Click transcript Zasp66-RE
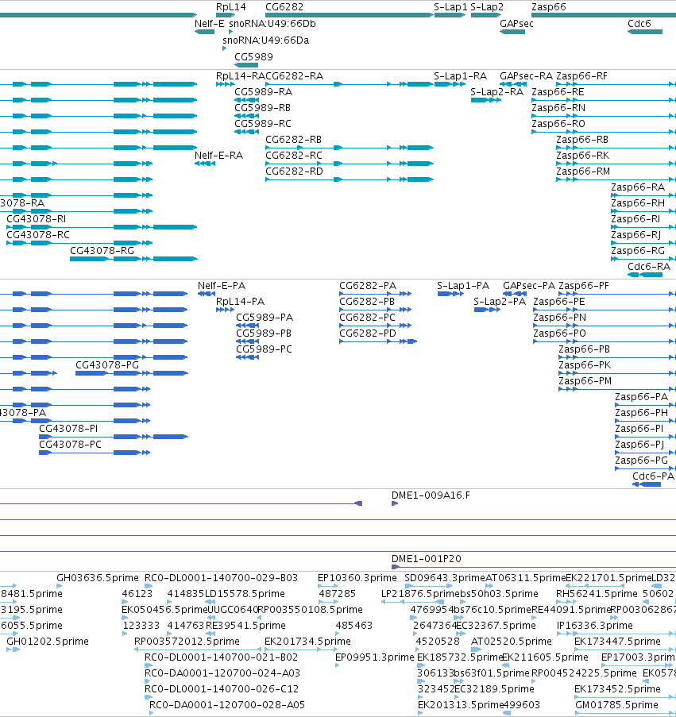676x717 pixels. [x=558, y=92]
